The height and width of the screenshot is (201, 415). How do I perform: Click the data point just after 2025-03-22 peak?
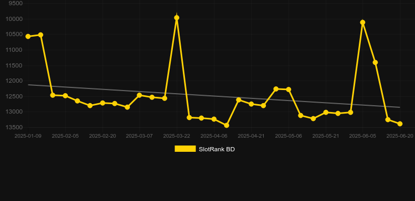(x=189, y=117)
